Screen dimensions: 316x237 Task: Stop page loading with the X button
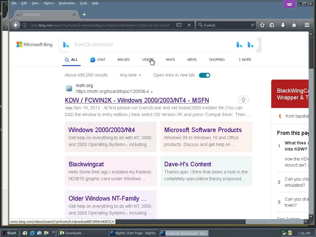(x=189, y=25)
